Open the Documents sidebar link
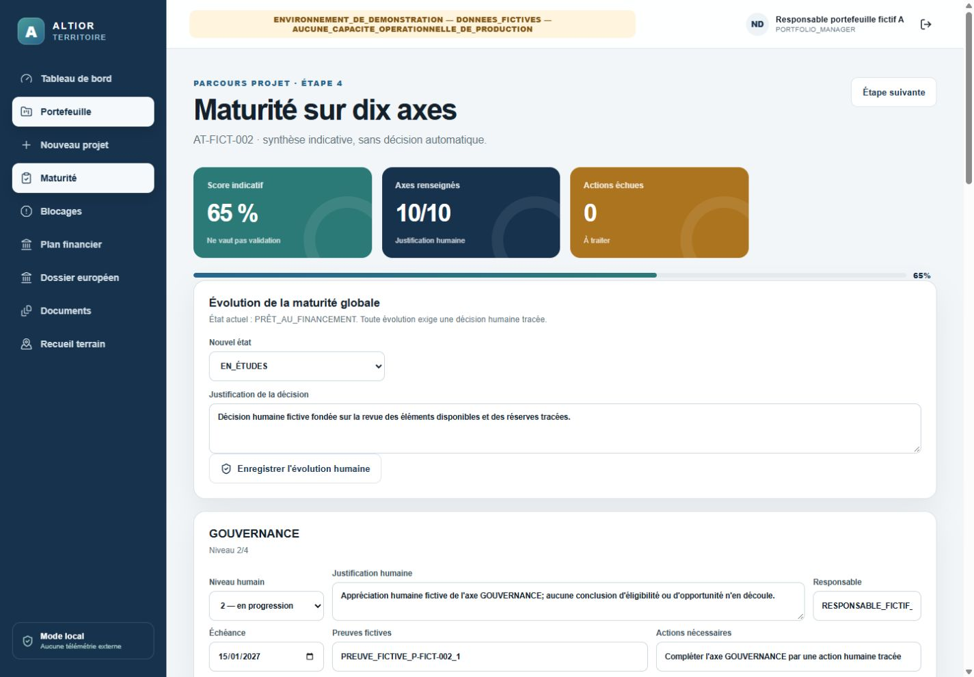Image resolution: width=974 pixels, height=677 pixels. point(83,310)
